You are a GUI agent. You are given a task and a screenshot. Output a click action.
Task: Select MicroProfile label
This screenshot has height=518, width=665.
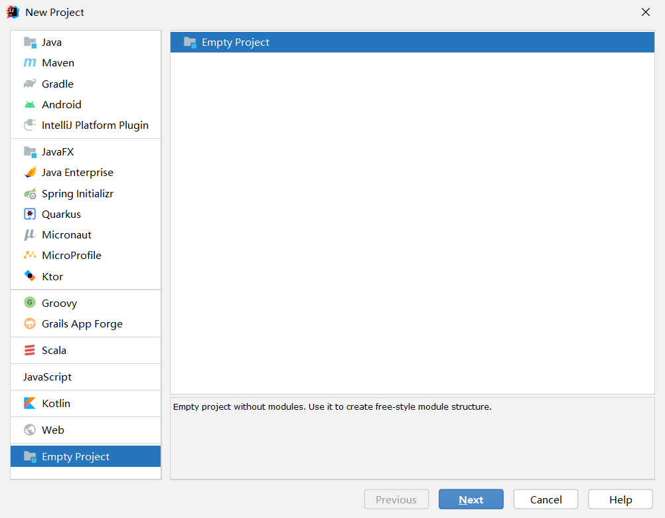72,256
